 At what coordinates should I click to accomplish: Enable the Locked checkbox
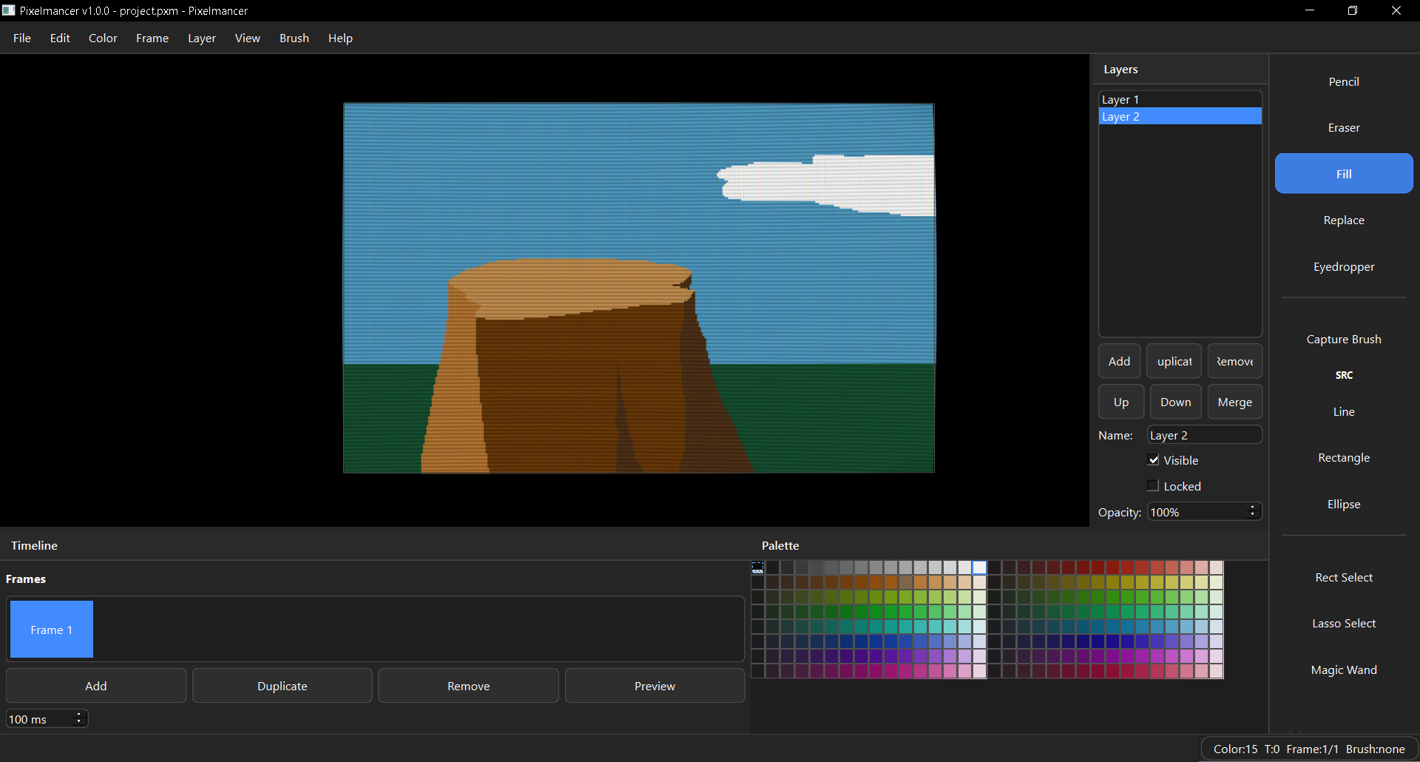tap(1153, 486)
